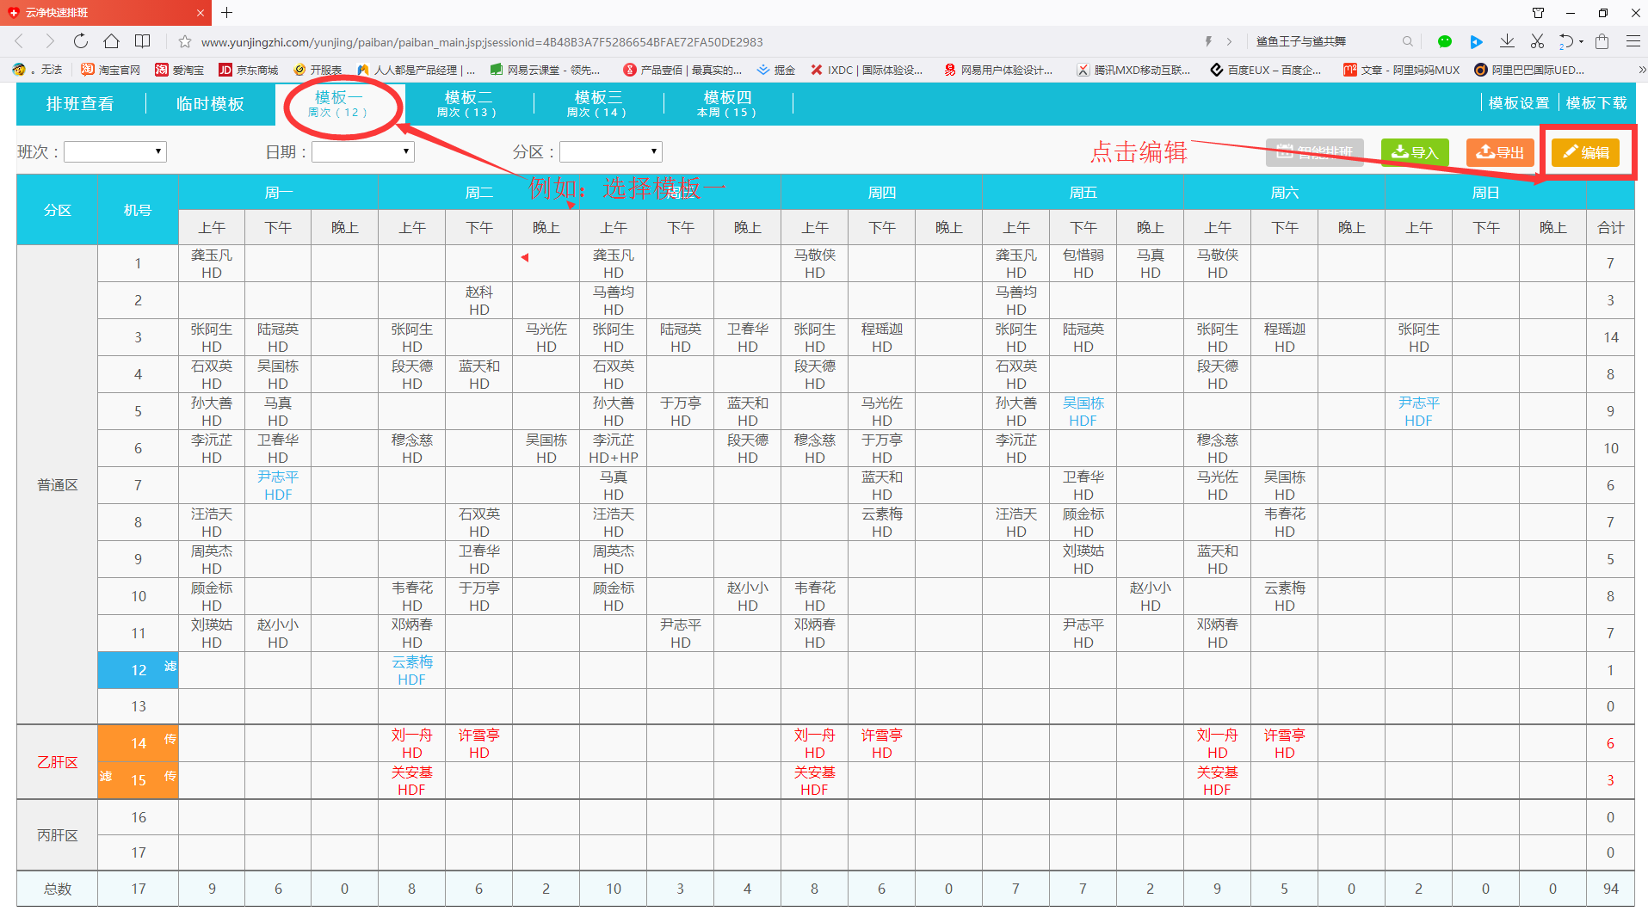
Task: Click the 导出 export button
Action: (1500, 152)
